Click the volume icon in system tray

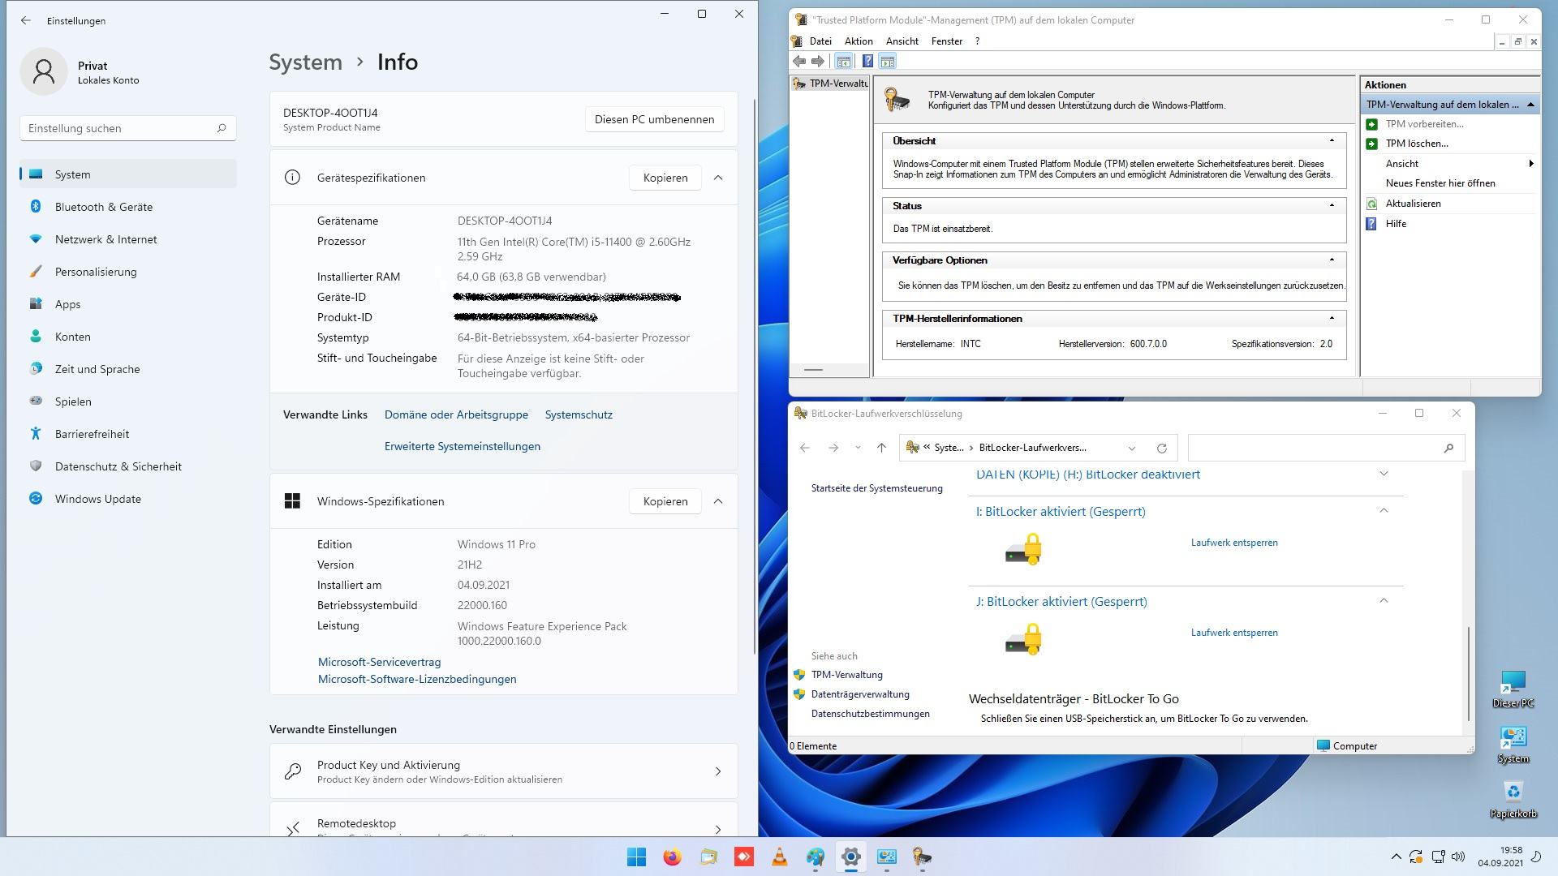coord(1458,857)
